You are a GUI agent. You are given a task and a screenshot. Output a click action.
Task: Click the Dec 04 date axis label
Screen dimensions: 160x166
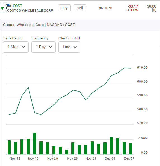(x=110, y=158)
